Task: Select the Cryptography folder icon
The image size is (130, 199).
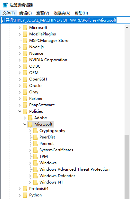Action: [x=35, y=131]
